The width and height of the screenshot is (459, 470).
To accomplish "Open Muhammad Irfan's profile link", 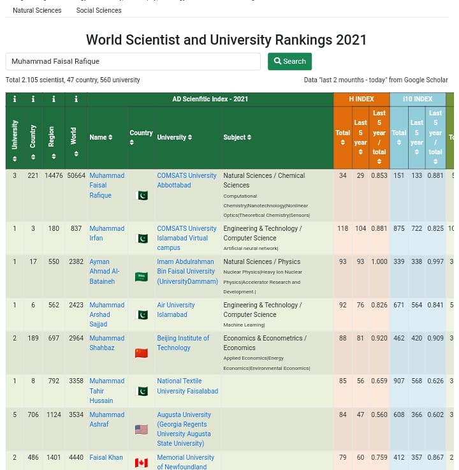I will tap(106, 233).
